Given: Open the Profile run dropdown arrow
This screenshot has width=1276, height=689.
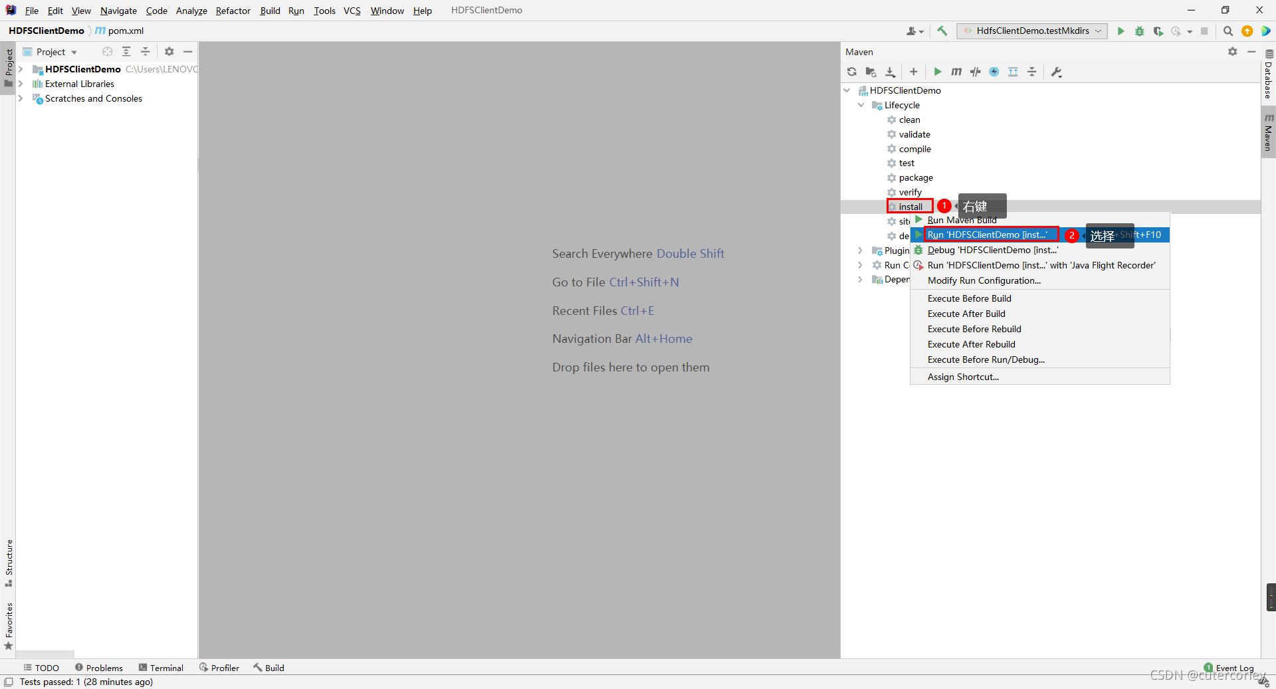Looking at the screenshot, I should click(x=1190, y=31).
